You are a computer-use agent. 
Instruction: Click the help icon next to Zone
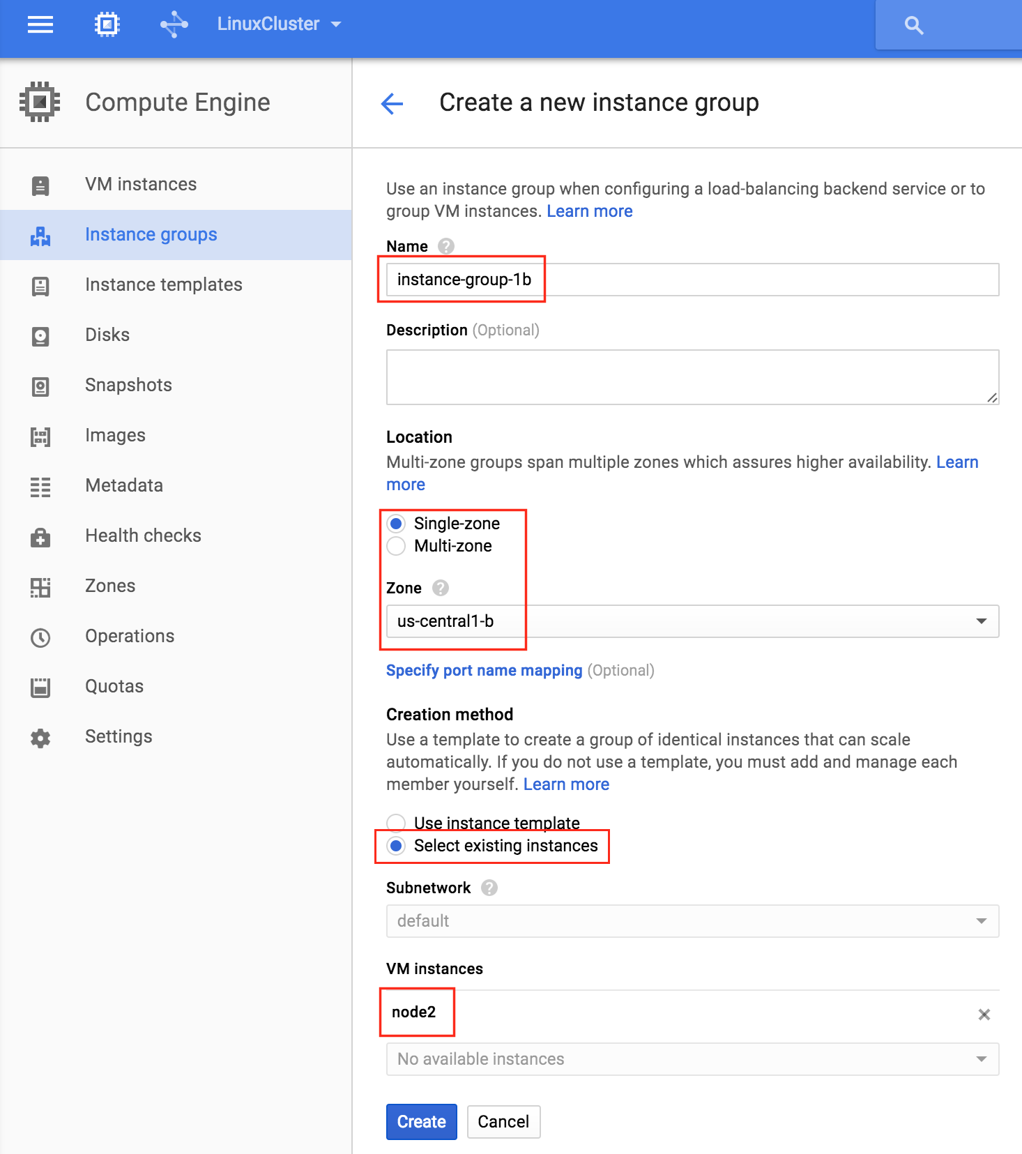[x=441, y=588]
